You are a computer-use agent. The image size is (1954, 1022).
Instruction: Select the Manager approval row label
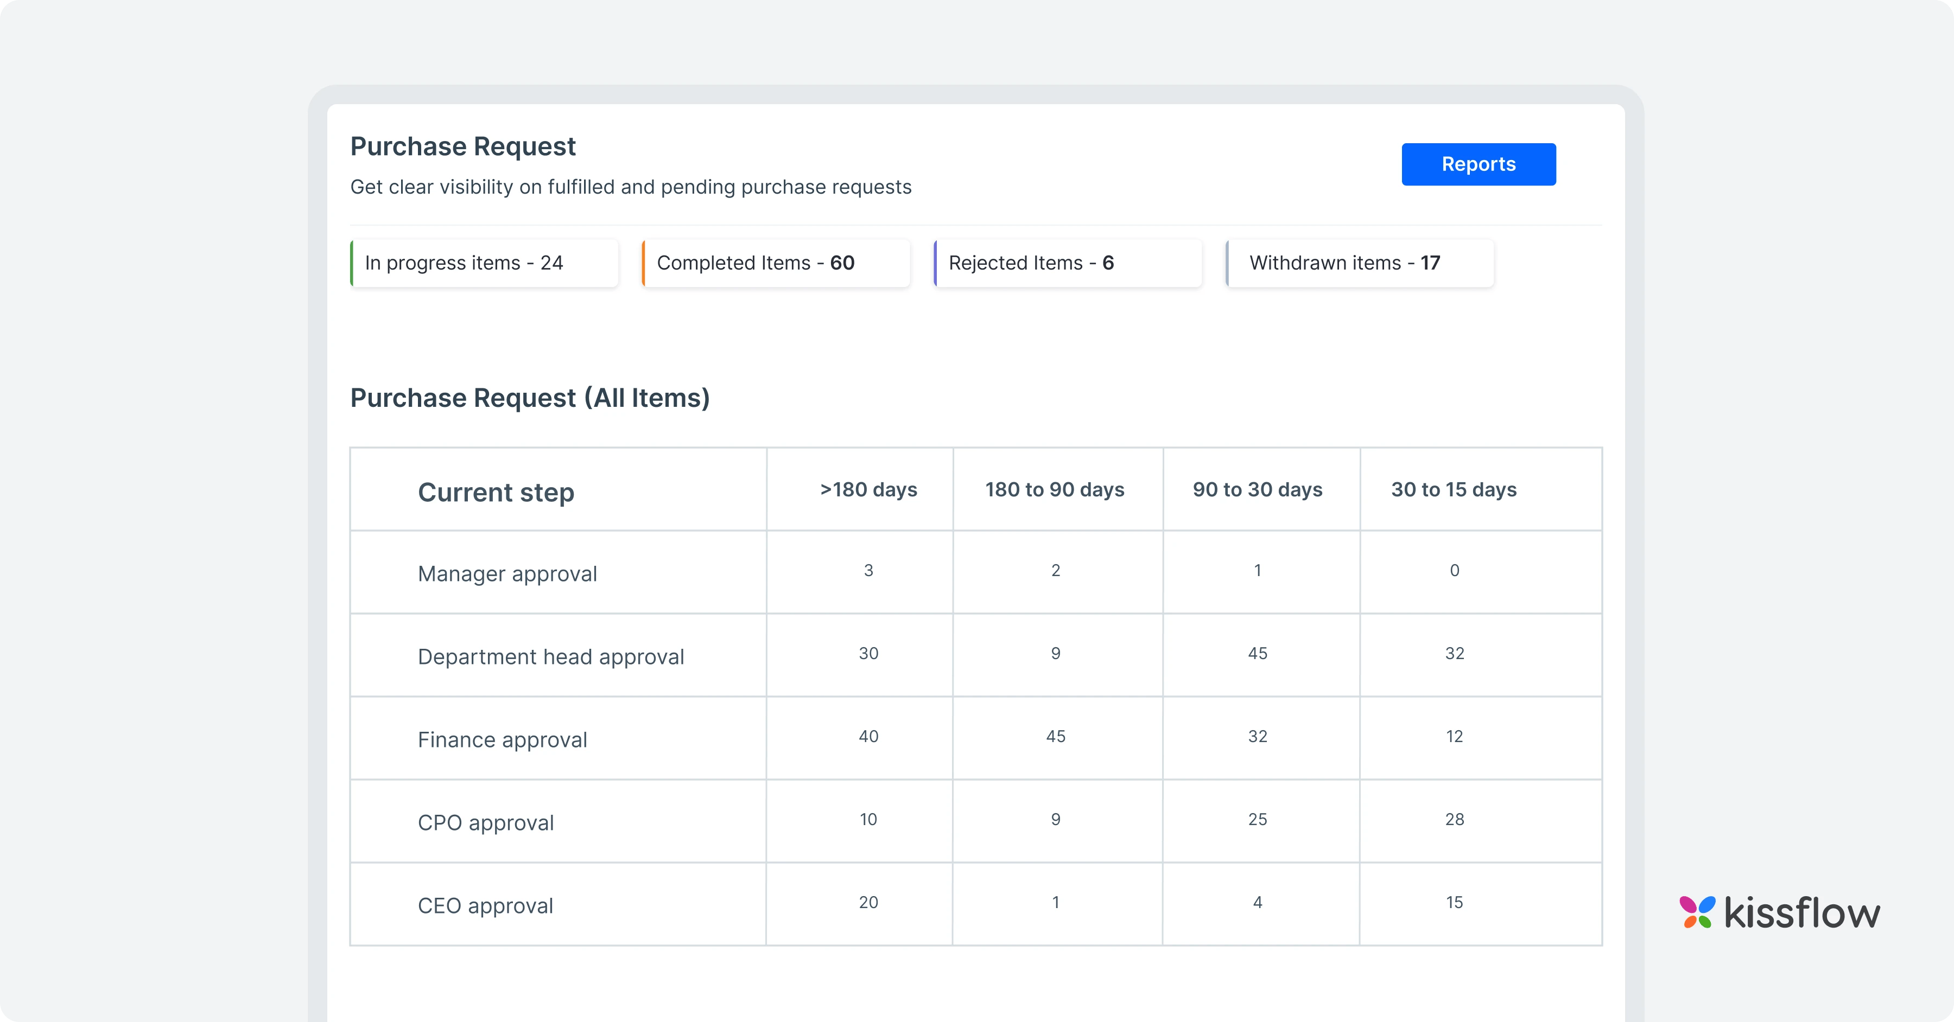(x=507, y=574)
